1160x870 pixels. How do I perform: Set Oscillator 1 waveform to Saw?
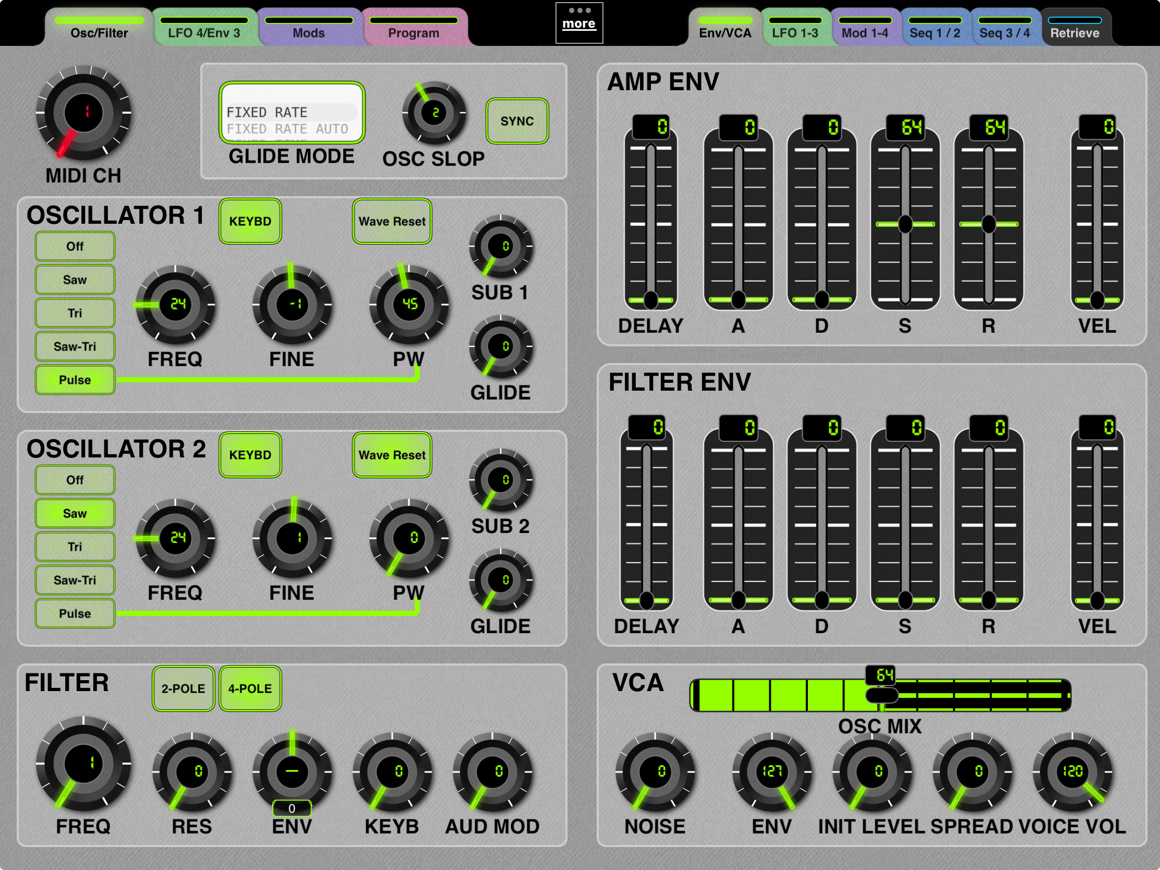point(75,280)
